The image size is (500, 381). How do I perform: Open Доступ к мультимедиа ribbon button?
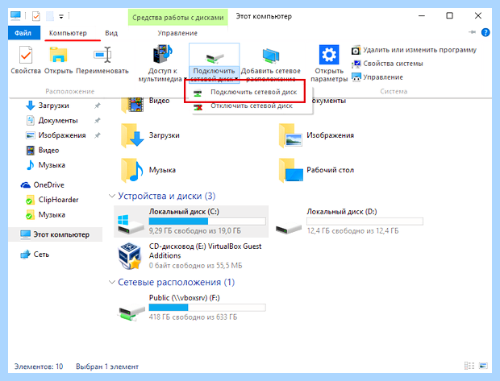pyautogui.click(x=162, y=63)
